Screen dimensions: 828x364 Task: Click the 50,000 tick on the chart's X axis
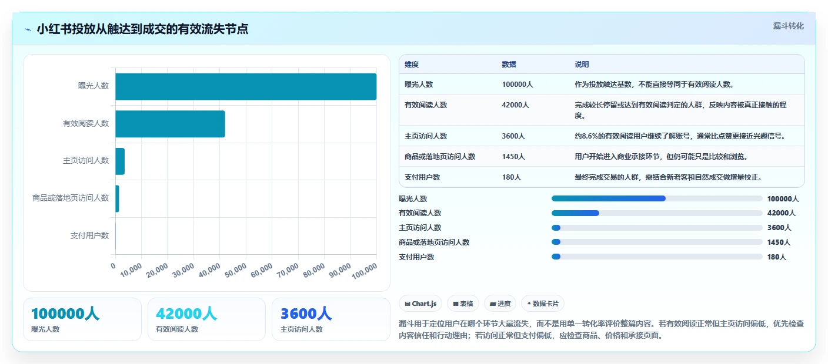(235, 270)
